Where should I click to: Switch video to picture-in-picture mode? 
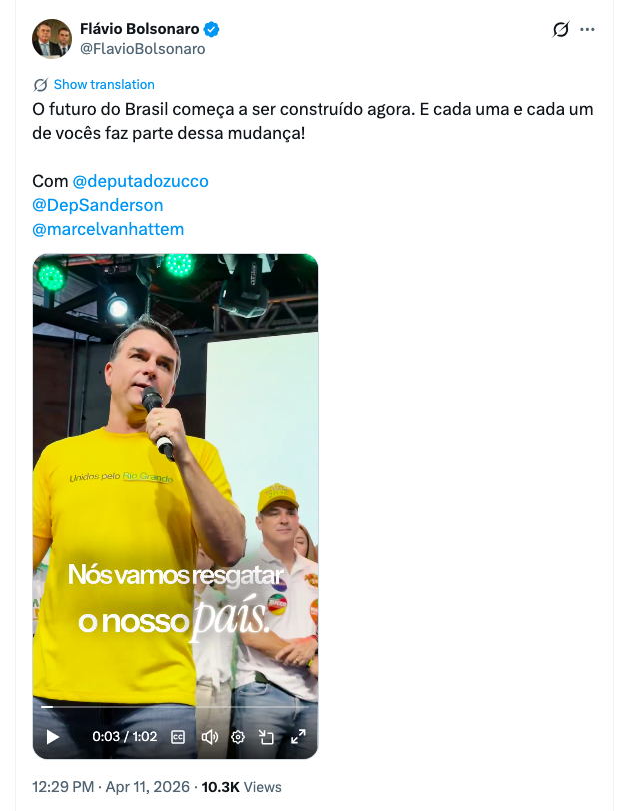tap(267, 737)
